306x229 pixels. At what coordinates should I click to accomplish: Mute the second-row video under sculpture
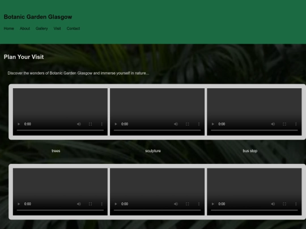pos(176,204)
